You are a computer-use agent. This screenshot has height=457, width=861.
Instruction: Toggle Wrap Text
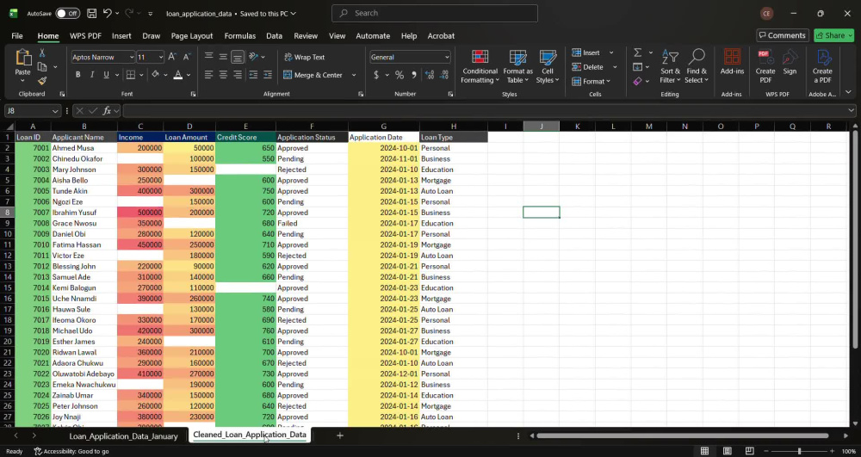click(304, 57)
